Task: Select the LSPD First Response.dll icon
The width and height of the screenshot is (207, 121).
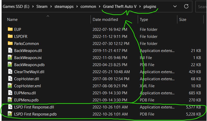Action: point(10,107)
